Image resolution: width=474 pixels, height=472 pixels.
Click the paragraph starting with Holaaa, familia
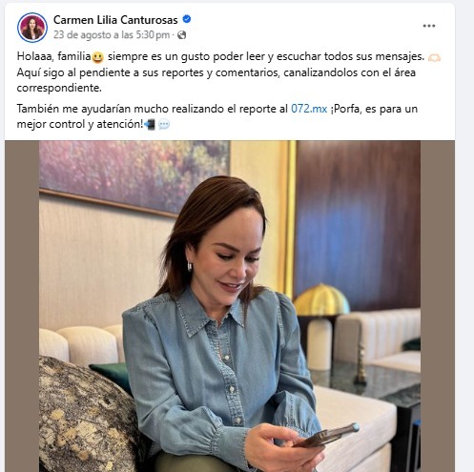[229, 72]
